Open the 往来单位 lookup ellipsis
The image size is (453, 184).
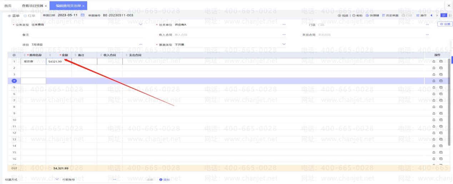[284, 25]
